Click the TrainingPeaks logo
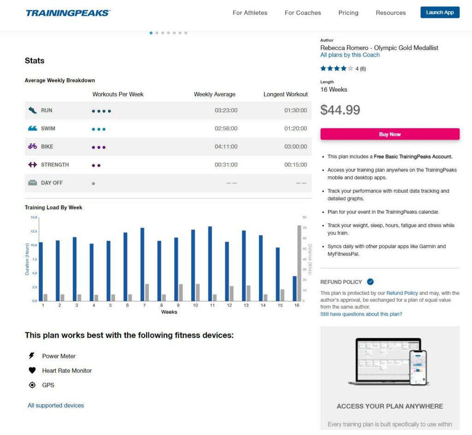This screenshot has height=435, width=472. (68, 13)
